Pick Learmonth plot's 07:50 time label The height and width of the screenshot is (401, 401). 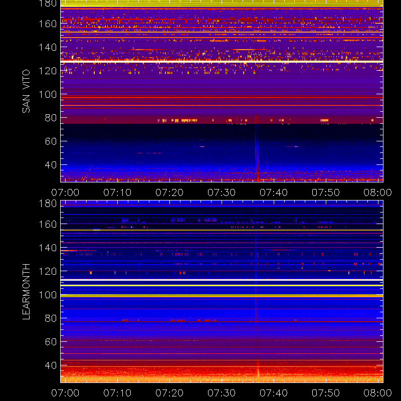click(x=325, y=393)
